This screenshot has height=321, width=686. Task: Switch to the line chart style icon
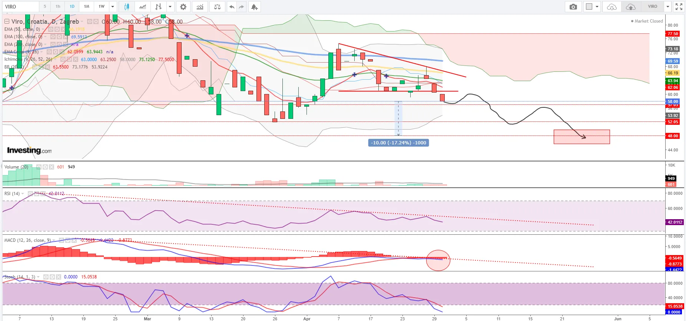click(143, 7)
